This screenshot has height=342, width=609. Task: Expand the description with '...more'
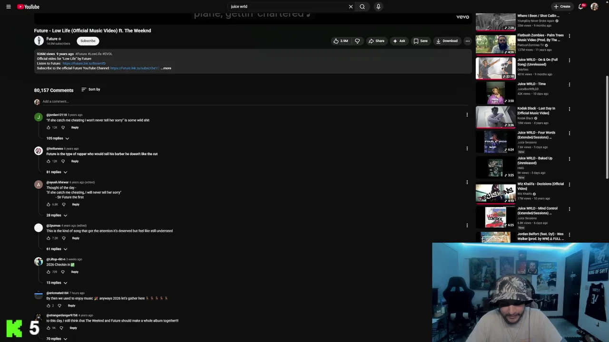click(166, 68)
